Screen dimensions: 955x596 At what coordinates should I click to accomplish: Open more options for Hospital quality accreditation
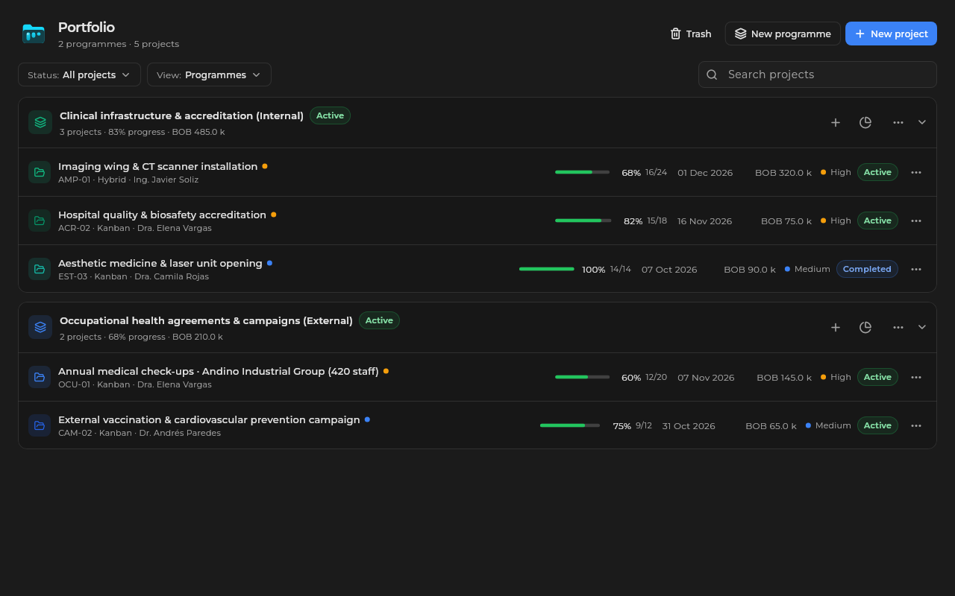(916, 221)
